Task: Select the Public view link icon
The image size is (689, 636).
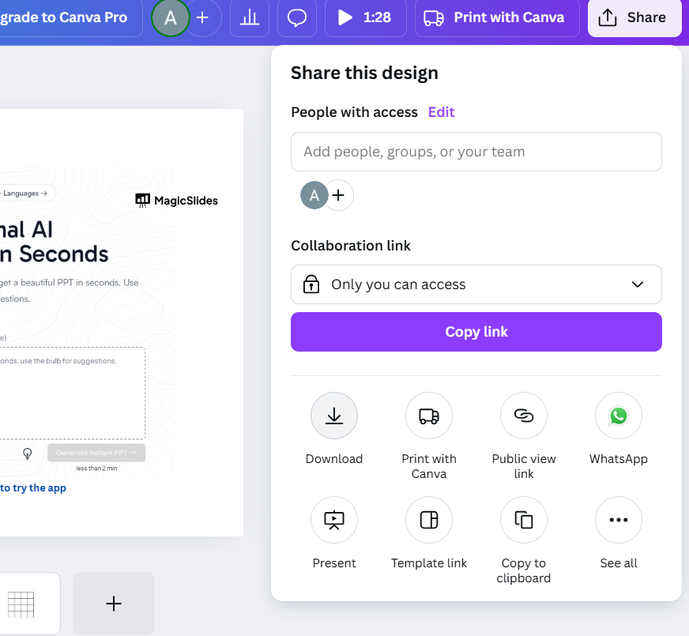Action: tap(524, 416)
